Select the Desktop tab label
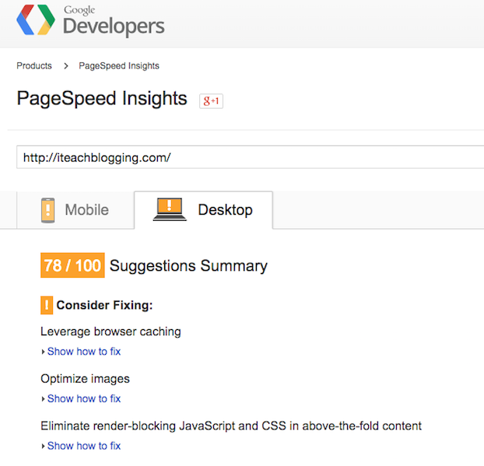Viewport: 484px width, 466px height. [225, 210]
